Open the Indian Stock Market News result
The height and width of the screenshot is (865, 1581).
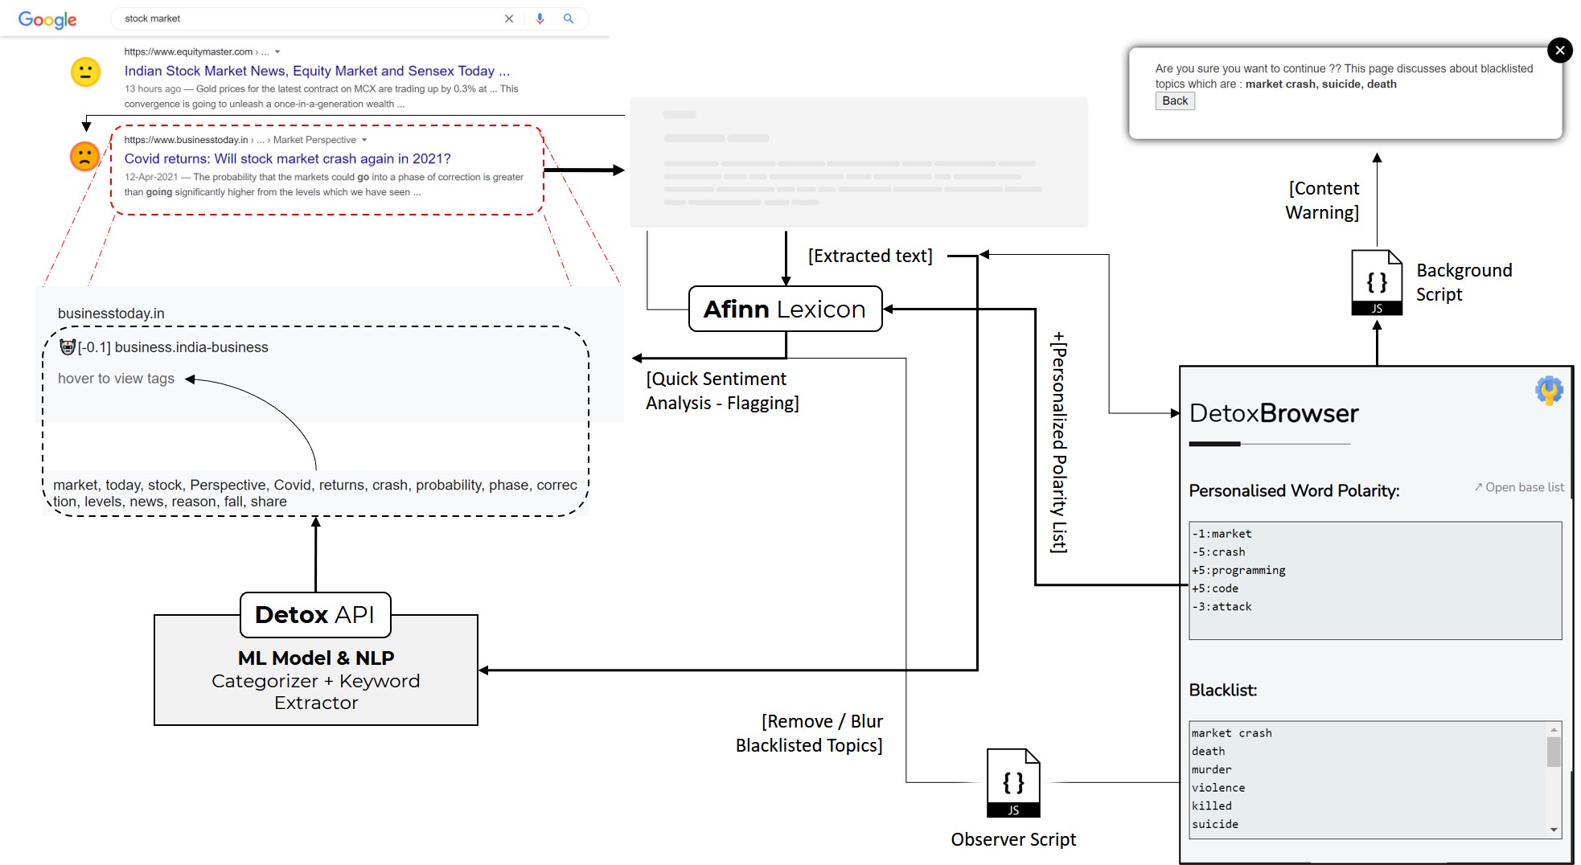coord(317,71)
